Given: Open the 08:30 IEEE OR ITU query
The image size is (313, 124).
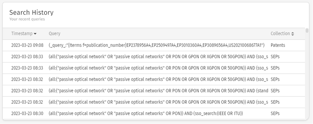Looking at the screenshot, I should tap(146, 113).
